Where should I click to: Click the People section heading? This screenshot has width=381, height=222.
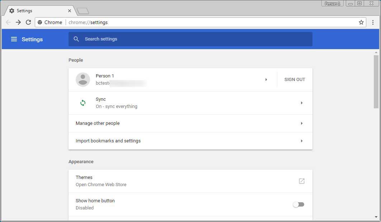coord(76,60)
